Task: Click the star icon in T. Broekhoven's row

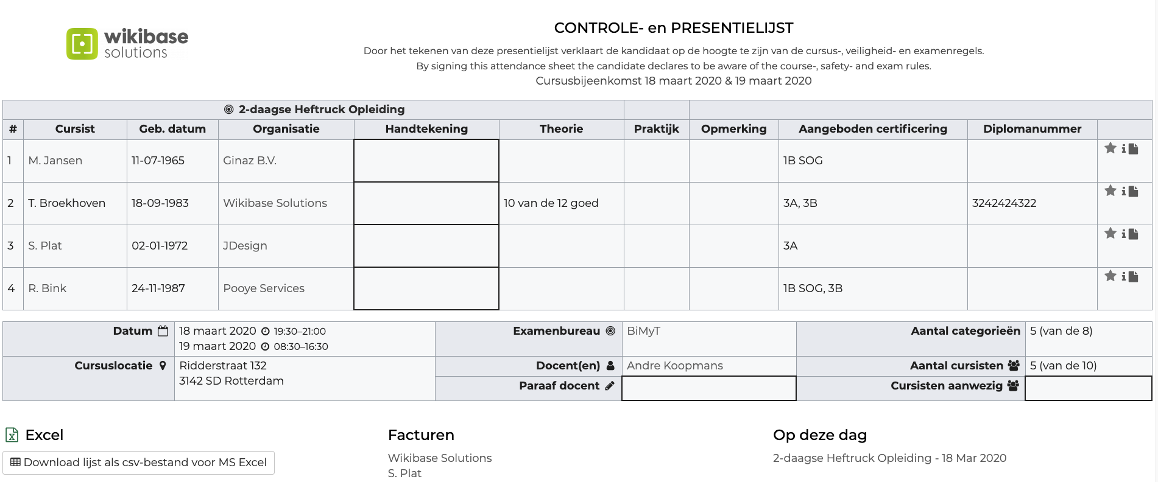Action: (1110, 190)
